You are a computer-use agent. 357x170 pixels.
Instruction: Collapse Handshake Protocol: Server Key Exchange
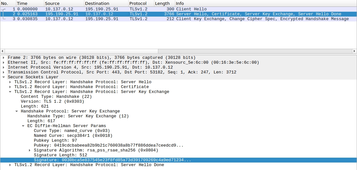point(17,111)
